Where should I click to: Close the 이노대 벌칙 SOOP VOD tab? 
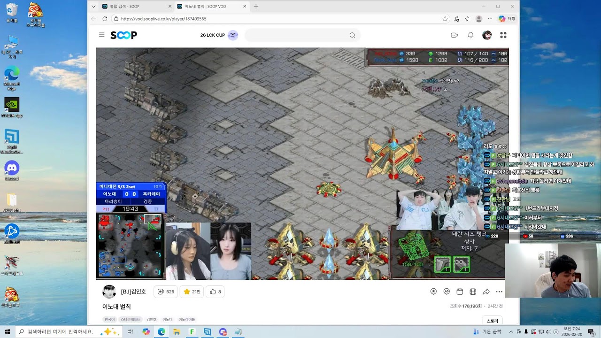tap(245, 7)
